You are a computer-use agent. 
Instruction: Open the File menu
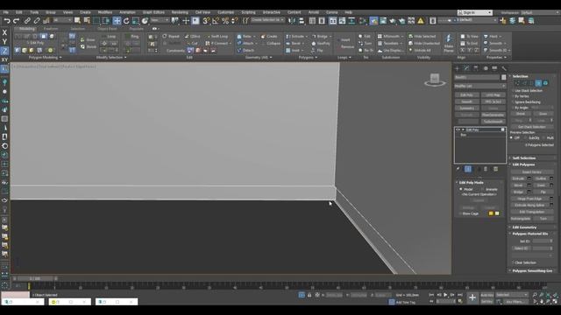click(x=6, y=12)
